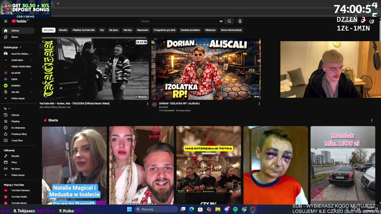
Task: Open Polubione filmy liked videos
Action: [x=18, y=134]
